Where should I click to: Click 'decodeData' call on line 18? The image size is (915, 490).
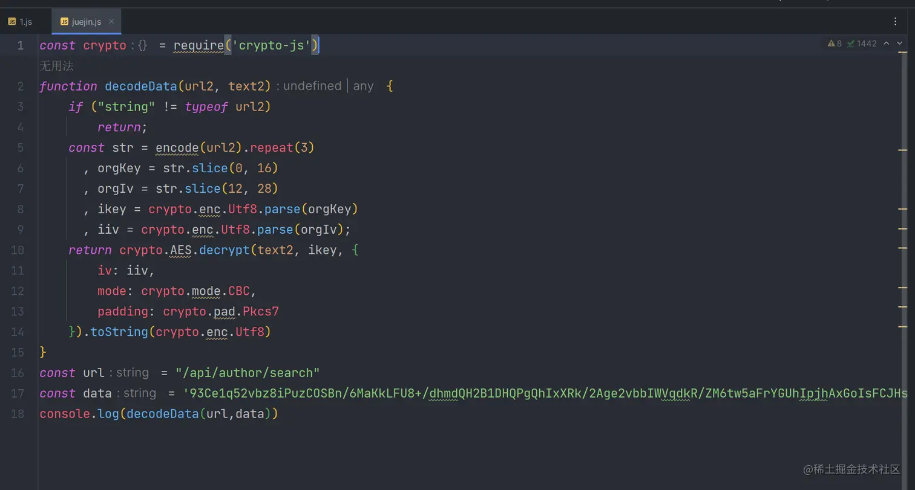[x=163, y=414]
